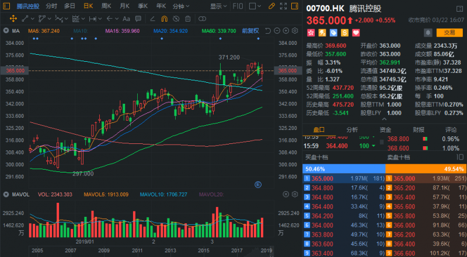Image resolution: width=467 pixels, height=257 pixels.
Task: Click the 前复权 adjustment link
Action: coord(251,30)
